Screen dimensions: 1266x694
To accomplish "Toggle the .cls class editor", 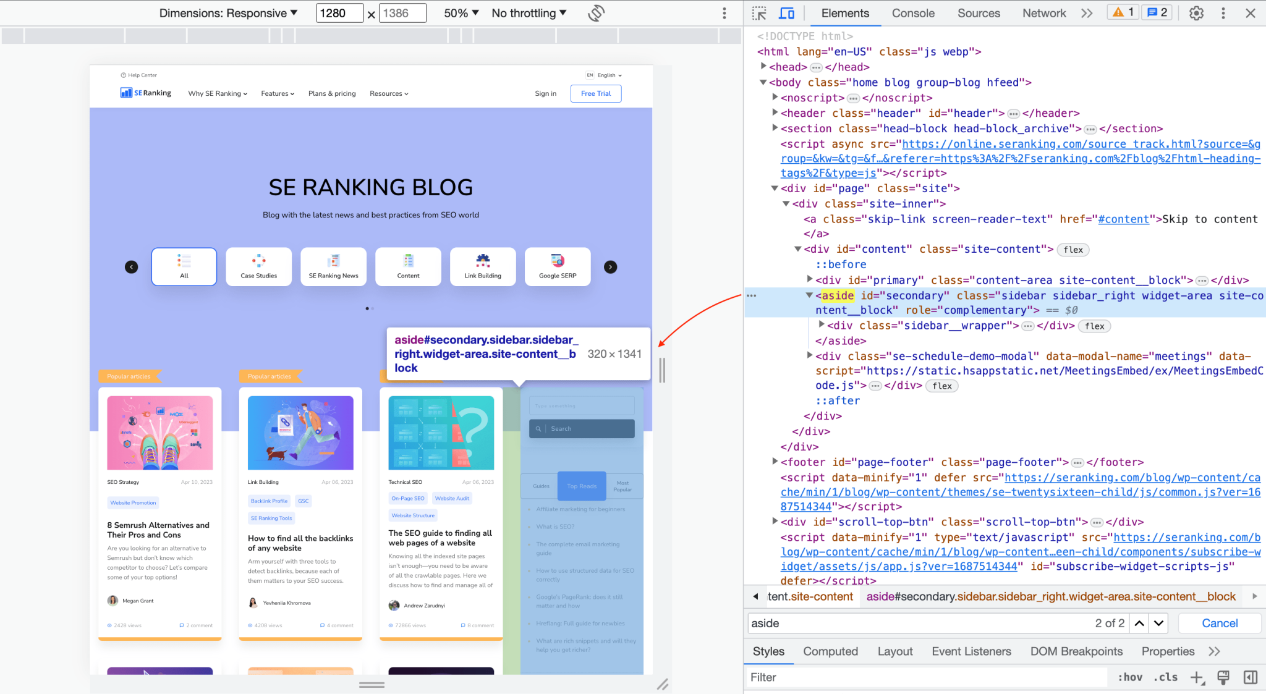I will pos(1166,677).
